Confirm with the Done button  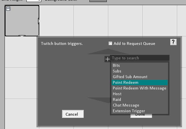pyautogui.click(x=141, y=116)
